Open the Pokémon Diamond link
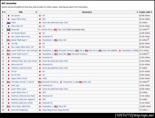This screenshot has height=118, width=155. 19,96
